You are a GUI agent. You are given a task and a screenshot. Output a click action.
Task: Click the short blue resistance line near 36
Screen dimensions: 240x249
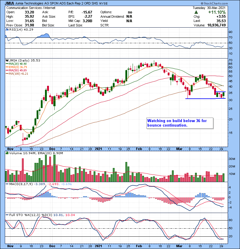tap(220, 92)
